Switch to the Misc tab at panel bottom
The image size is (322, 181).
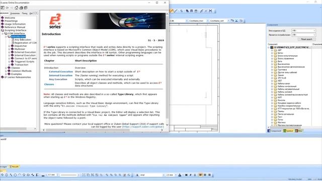click(x=299, y=131)
